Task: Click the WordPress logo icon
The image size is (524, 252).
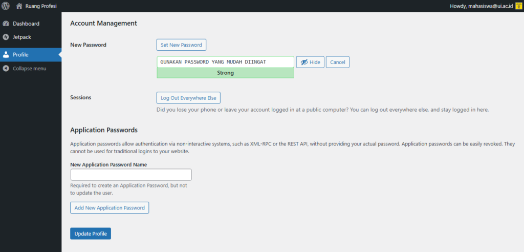Action: 6,6
